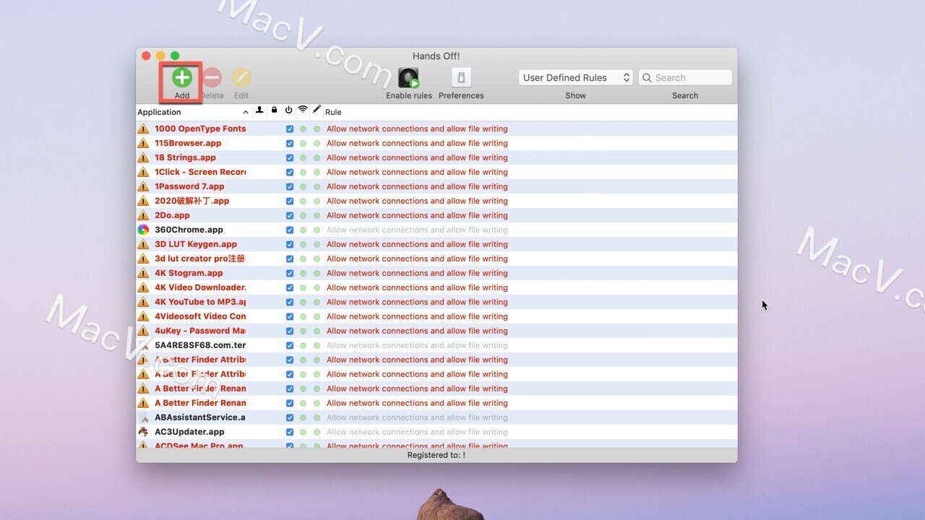Click the green Add rule button
Image resolution: width=925 pixels, height=520 pixels.
pyautogui.click(x=182, y=77)
